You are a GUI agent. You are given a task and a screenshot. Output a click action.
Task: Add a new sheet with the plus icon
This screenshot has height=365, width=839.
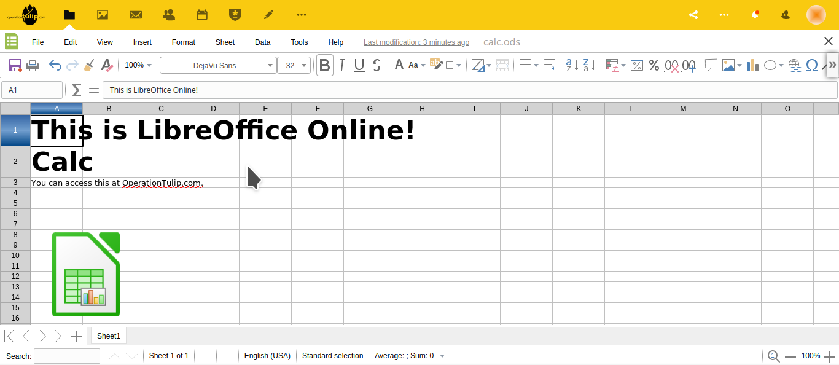pyautogui.click(x=77, y=336)
